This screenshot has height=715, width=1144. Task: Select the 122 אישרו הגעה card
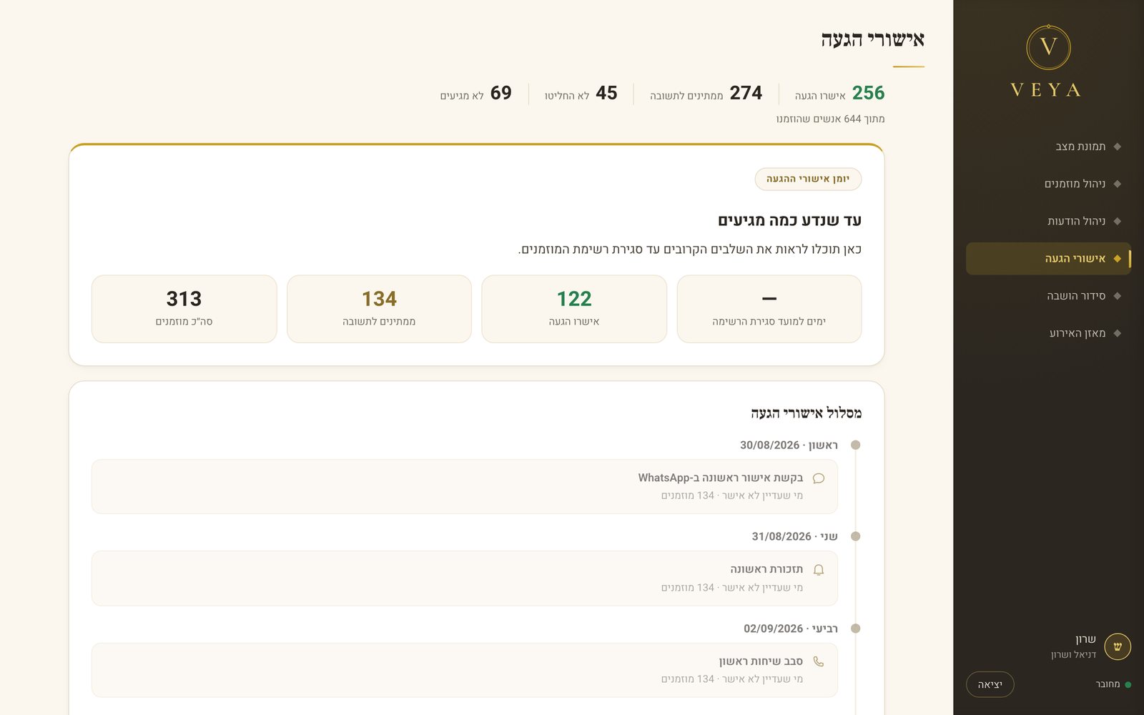click(574, 309)
